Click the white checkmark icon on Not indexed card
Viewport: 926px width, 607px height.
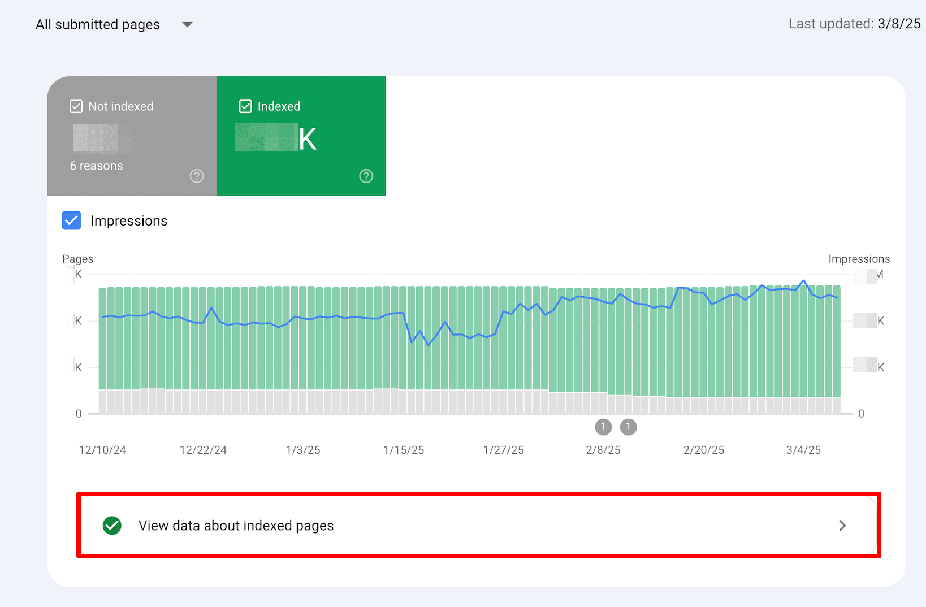coord(76,106)
